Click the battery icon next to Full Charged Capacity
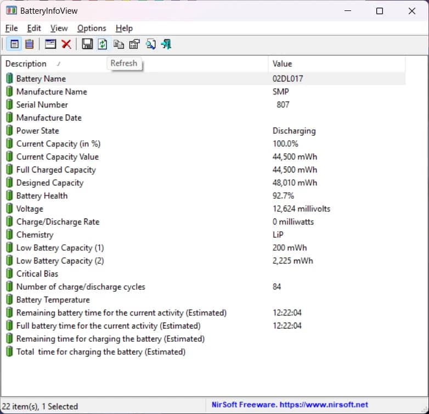The height and width of the screenshot is (414, 429). [9, 169]
